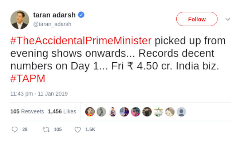Follow taran adarsh
Screen dimensions: 240x146
tap(197, 19)
